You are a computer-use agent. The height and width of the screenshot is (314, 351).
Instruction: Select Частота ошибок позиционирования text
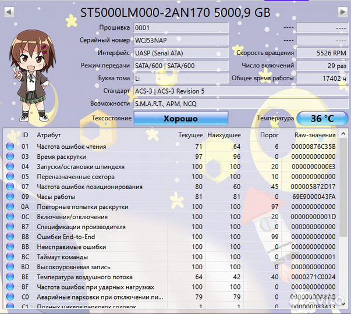[90, 187]
